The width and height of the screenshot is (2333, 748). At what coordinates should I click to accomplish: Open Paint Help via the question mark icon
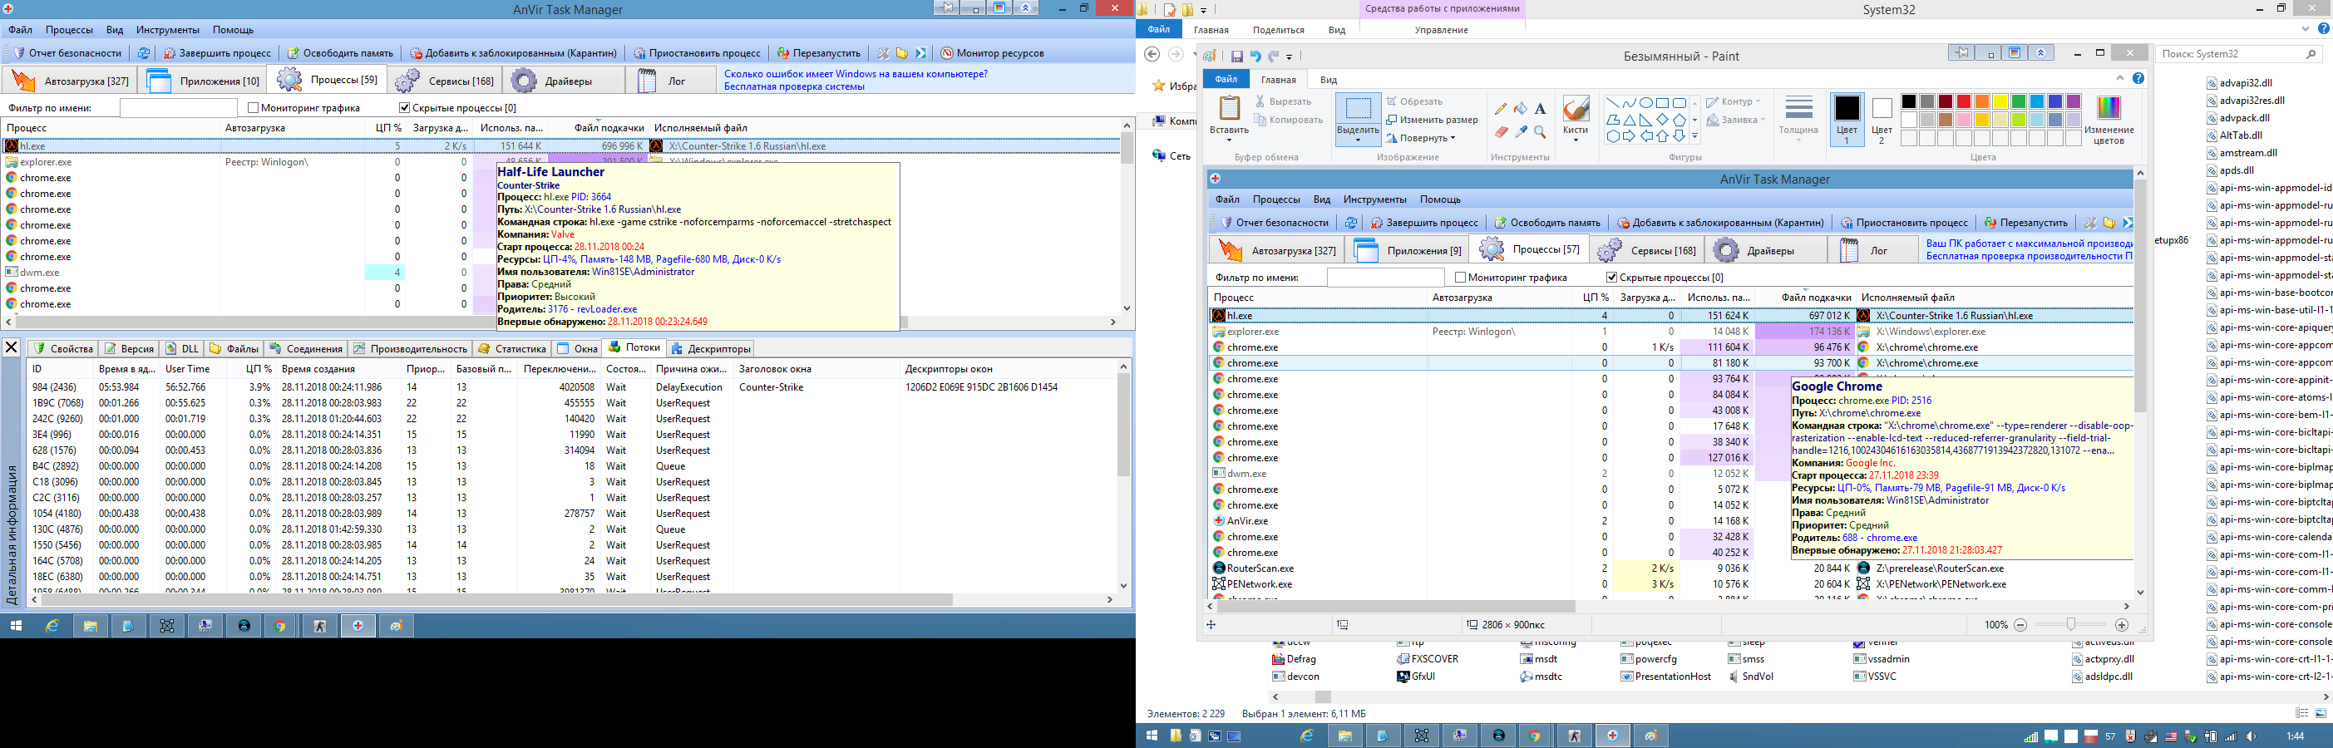(2138, 79)
